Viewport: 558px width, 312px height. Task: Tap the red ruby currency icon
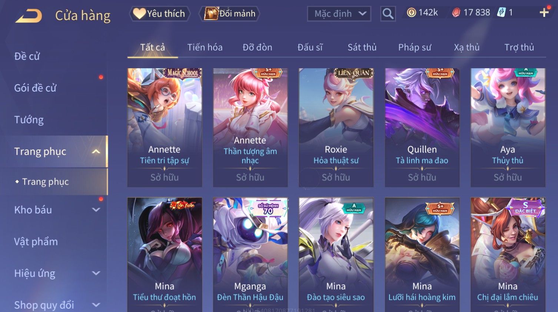456,13
